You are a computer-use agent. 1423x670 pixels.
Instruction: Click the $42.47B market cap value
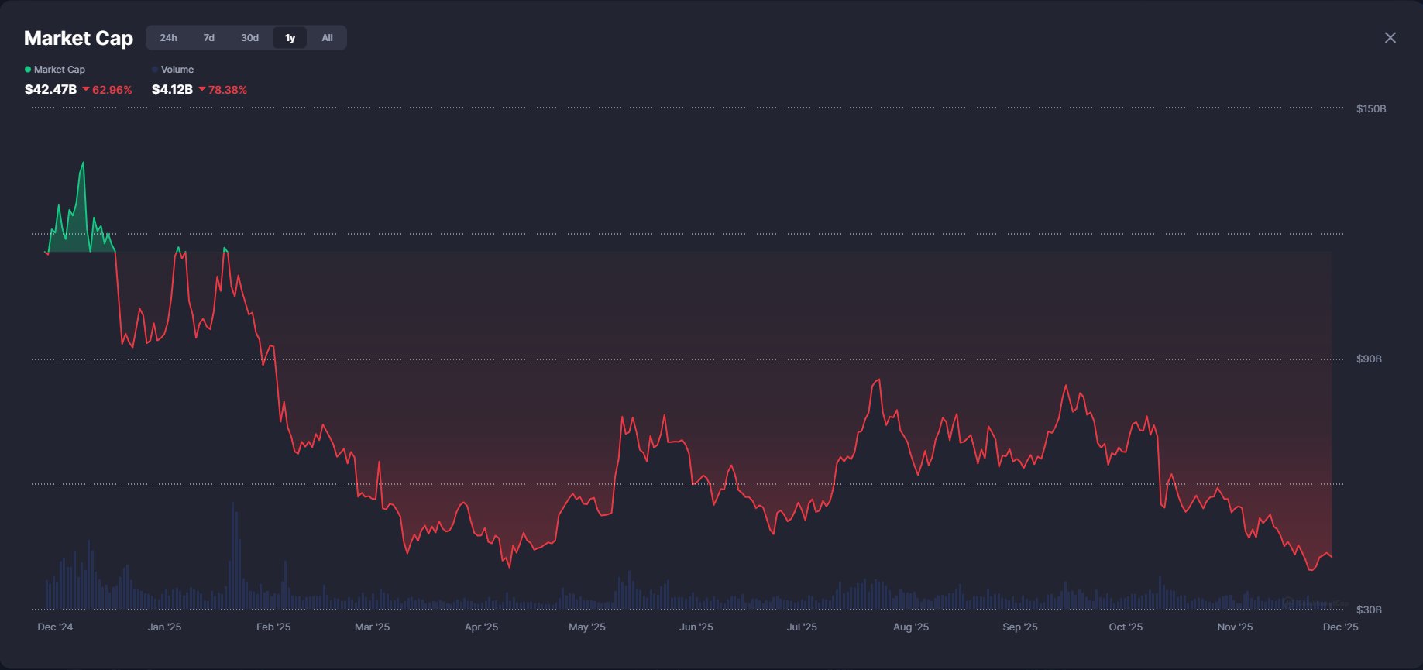tap(50, 89)
